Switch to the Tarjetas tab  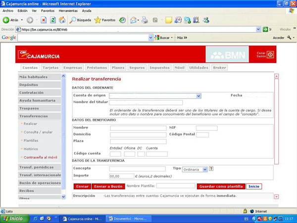tap(50, 68)
